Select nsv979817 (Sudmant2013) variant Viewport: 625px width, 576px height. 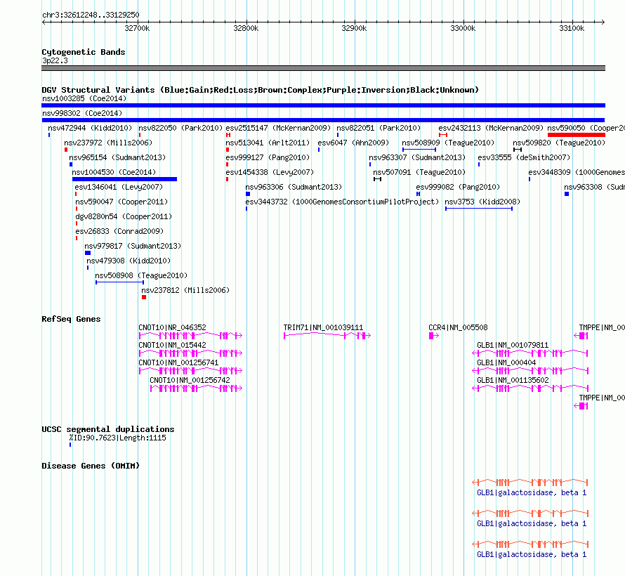click(x=133, y=246)
